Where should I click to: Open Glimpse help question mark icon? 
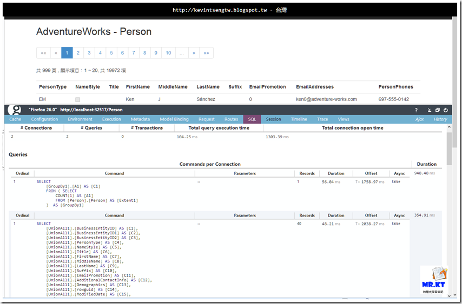coord(416,110)
